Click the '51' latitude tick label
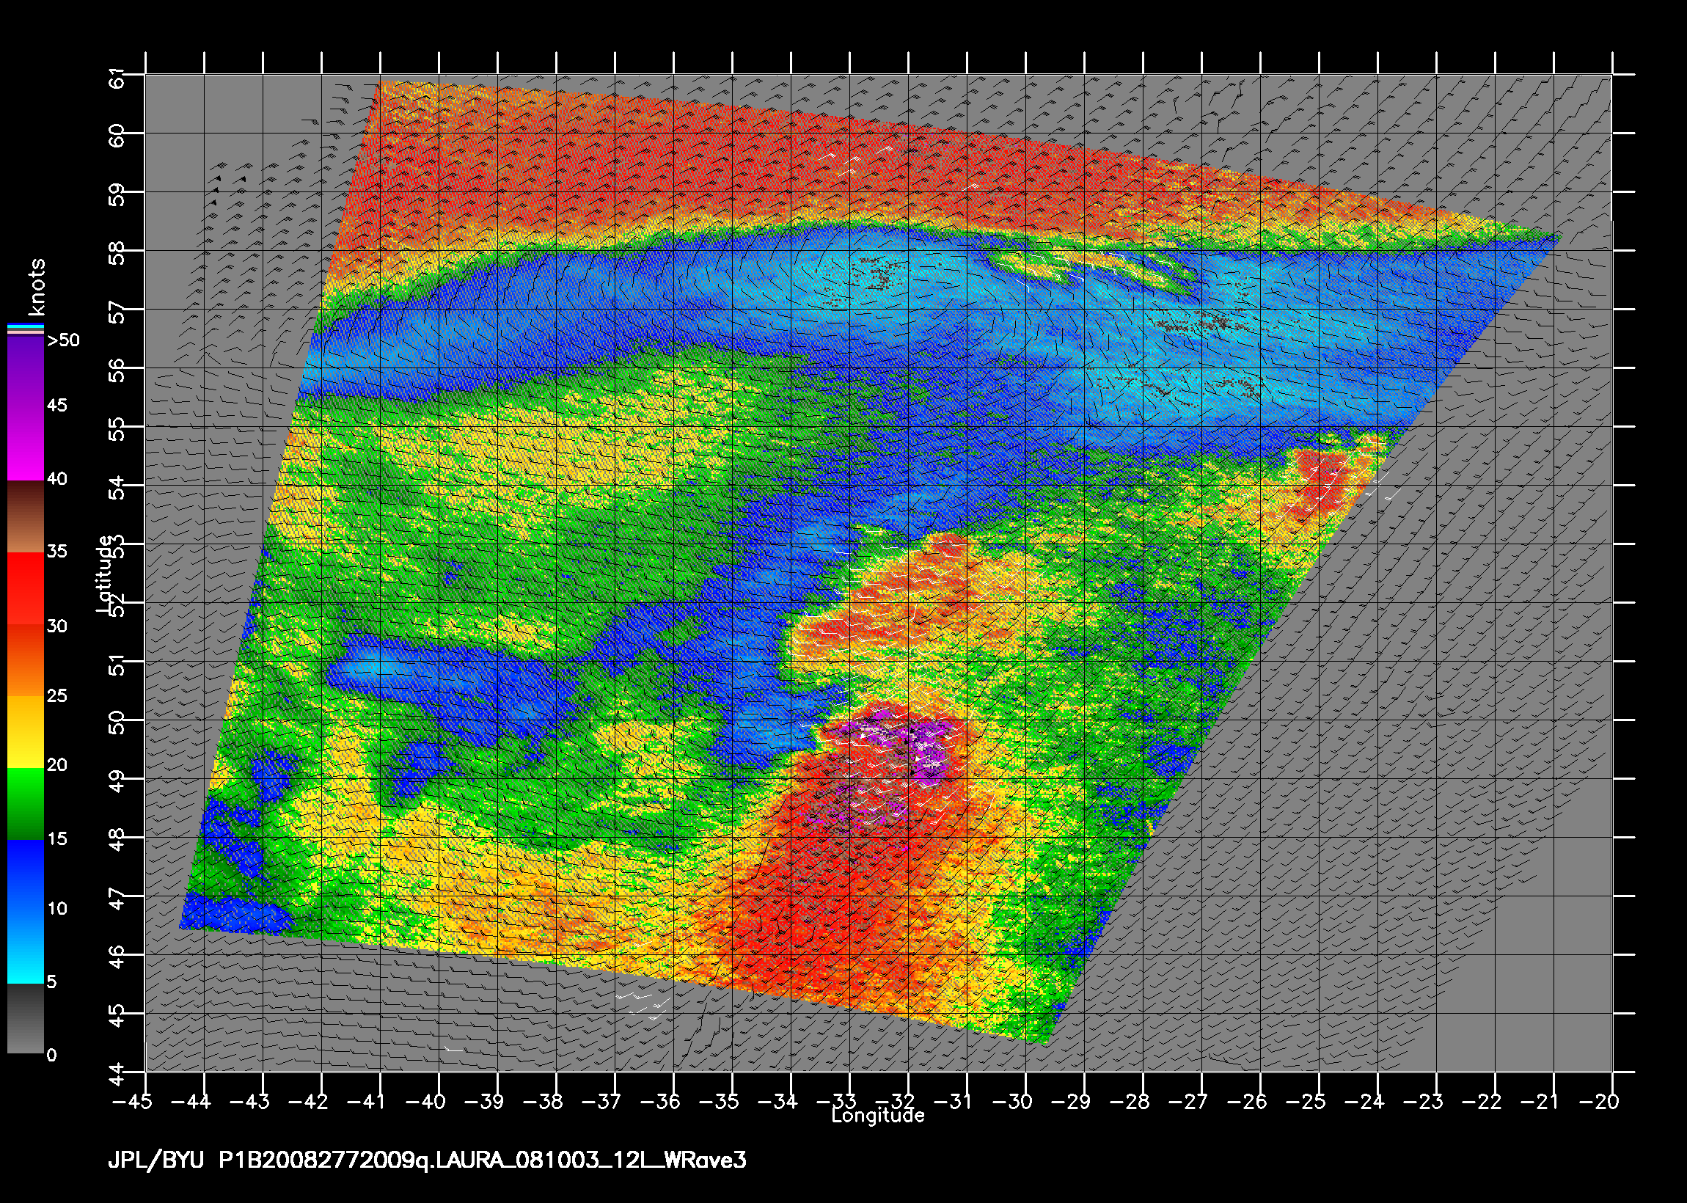 coord(117,665)
